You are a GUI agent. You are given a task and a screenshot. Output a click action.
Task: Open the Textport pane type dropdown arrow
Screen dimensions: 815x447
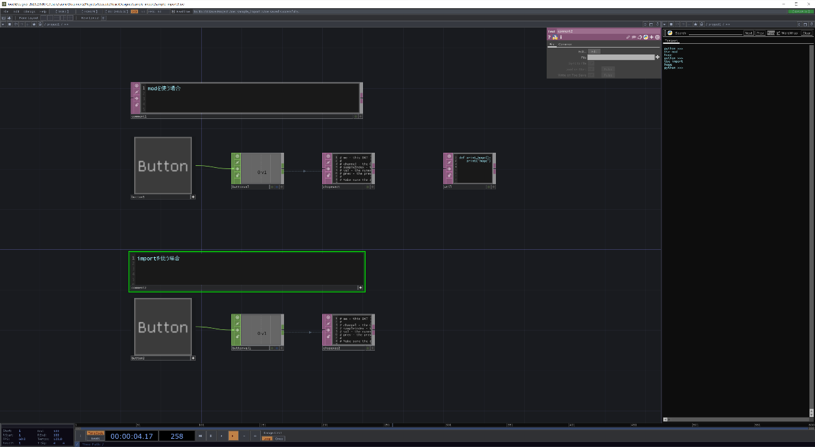(665, 24)
